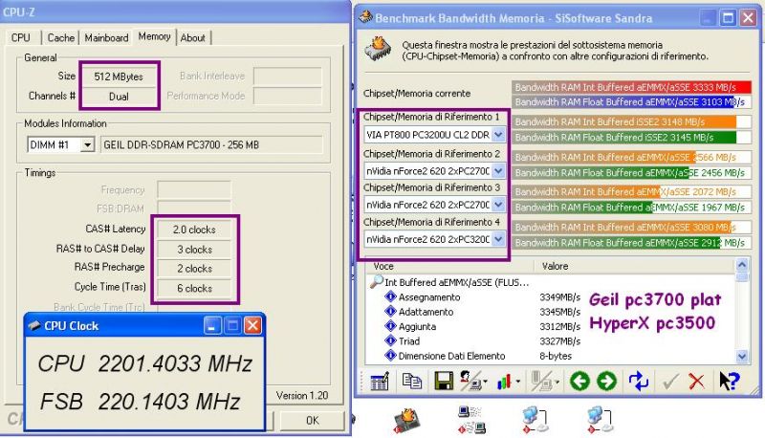Open the burning memory chip module icon below Sandra
Screen dimensions: 765x438
click(407, 420)
